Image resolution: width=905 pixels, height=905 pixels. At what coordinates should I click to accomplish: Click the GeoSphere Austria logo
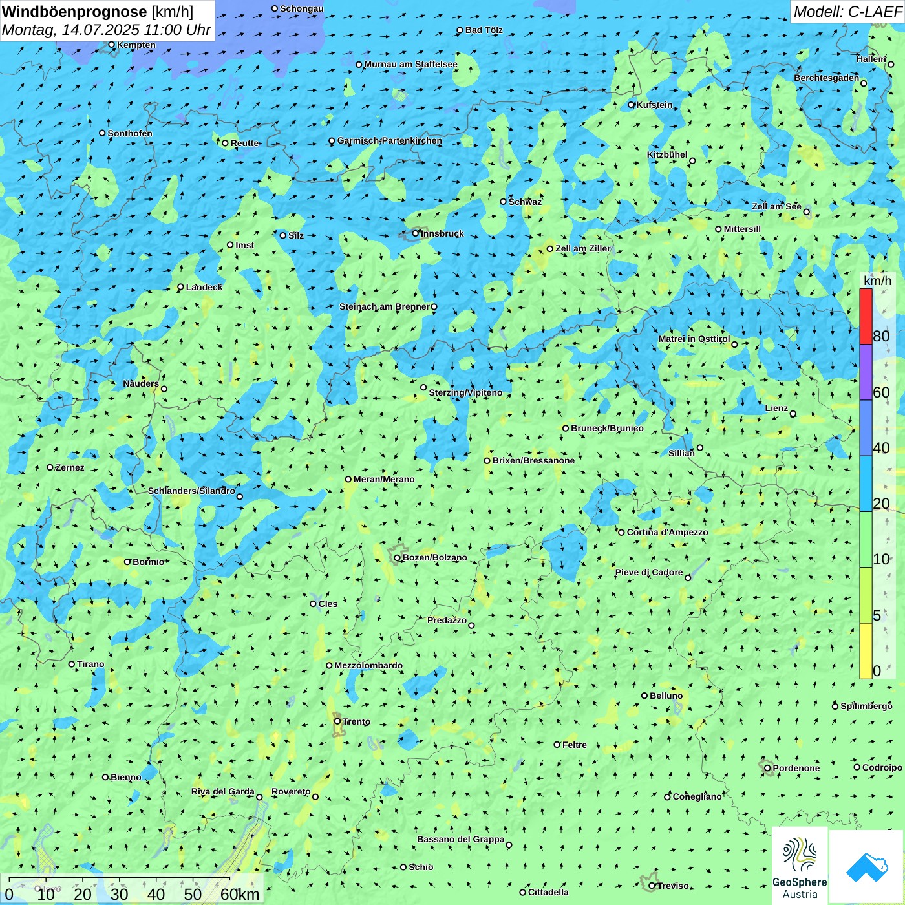click(800, 866)
